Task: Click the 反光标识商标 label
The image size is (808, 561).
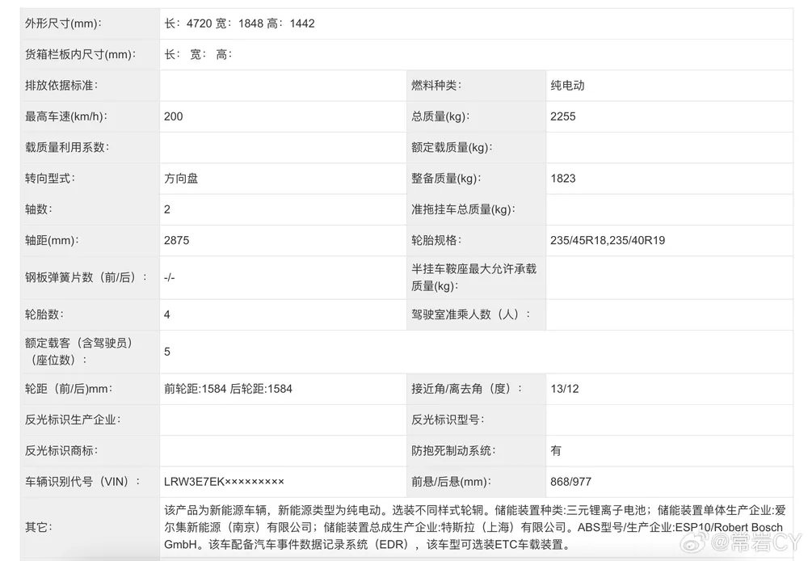Action: pyautogui.click(x=61, y=450)
